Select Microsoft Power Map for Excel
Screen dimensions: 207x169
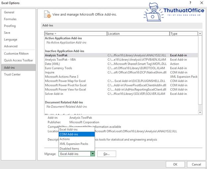pos(121,81)
